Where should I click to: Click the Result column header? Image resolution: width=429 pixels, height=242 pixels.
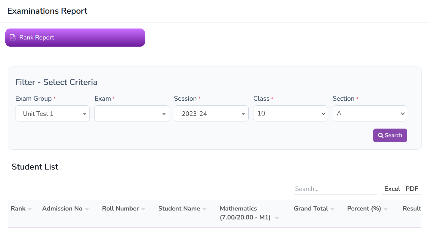click(x=411, y=208)
